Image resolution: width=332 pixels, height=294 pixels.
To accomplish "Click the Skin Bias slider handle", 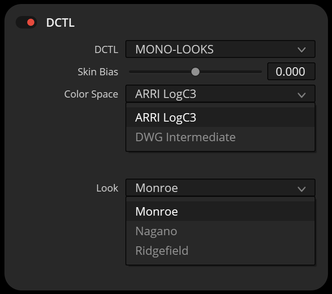I will 195,72.
